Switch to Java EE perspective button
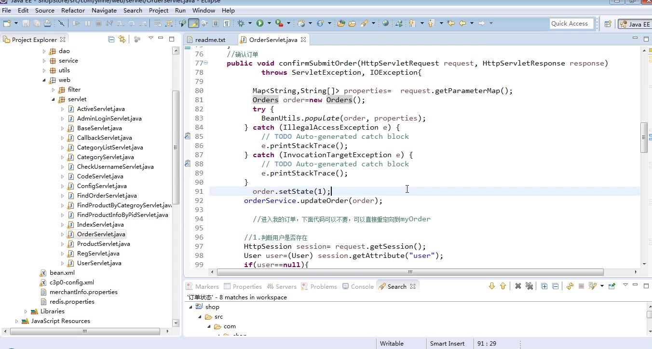652x349 pixels. (635, 24)
